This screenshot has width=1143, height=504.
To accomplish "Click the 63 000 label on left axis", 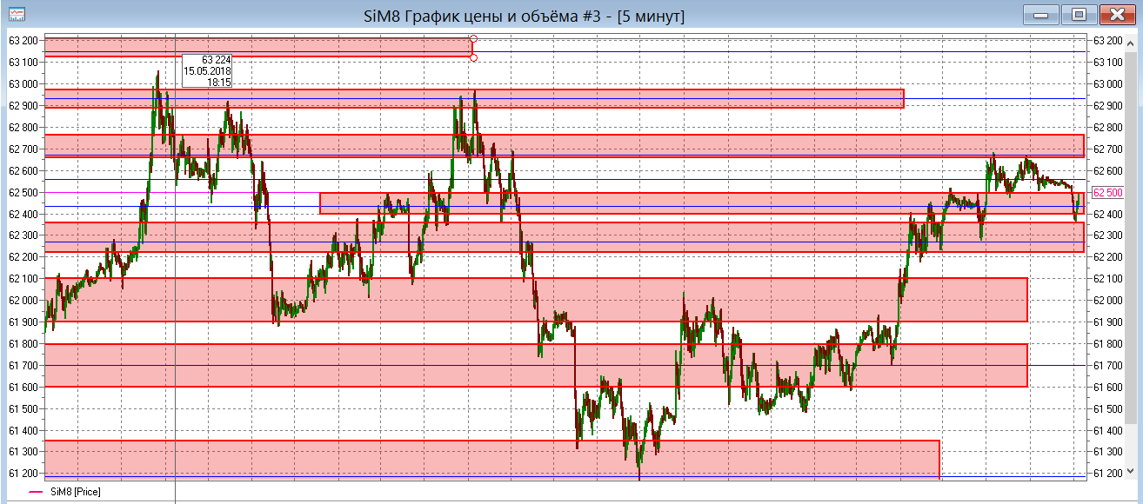I will tap(23, 84).
